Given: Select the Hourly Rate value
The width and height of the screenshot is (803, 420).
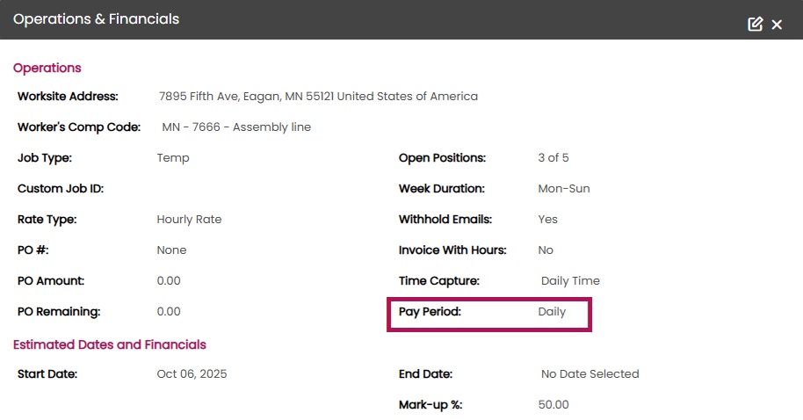Looking at the screenshot, I should coord(189,219).
